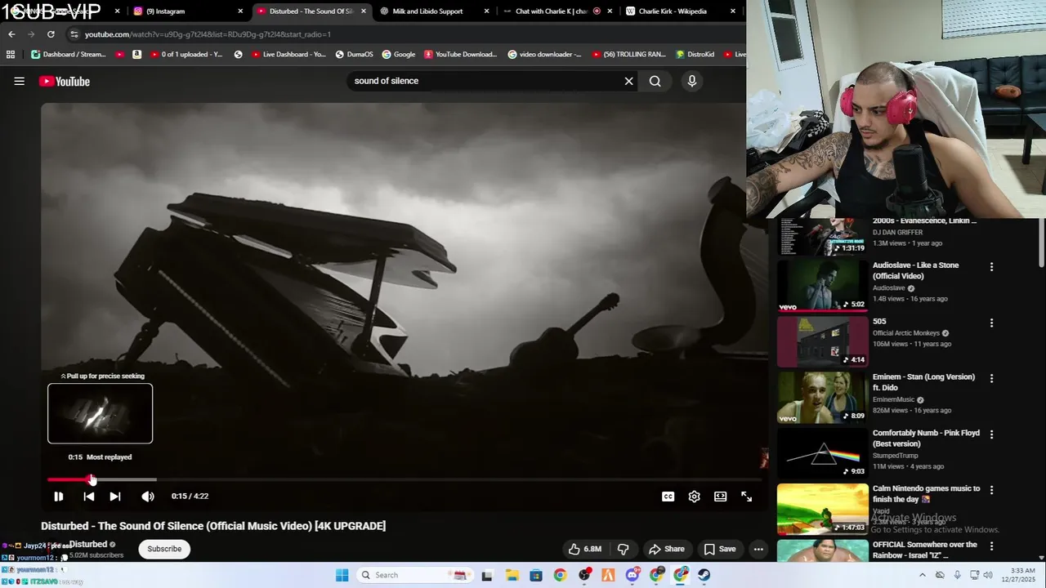Click the magnifier search button
Viewport: 1046px width, 588px height.
(x=655, y=81)
